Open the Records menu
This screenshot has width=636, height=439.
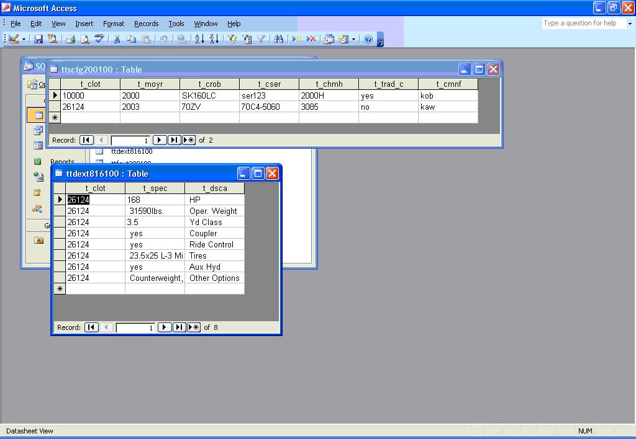coord(146,24)
